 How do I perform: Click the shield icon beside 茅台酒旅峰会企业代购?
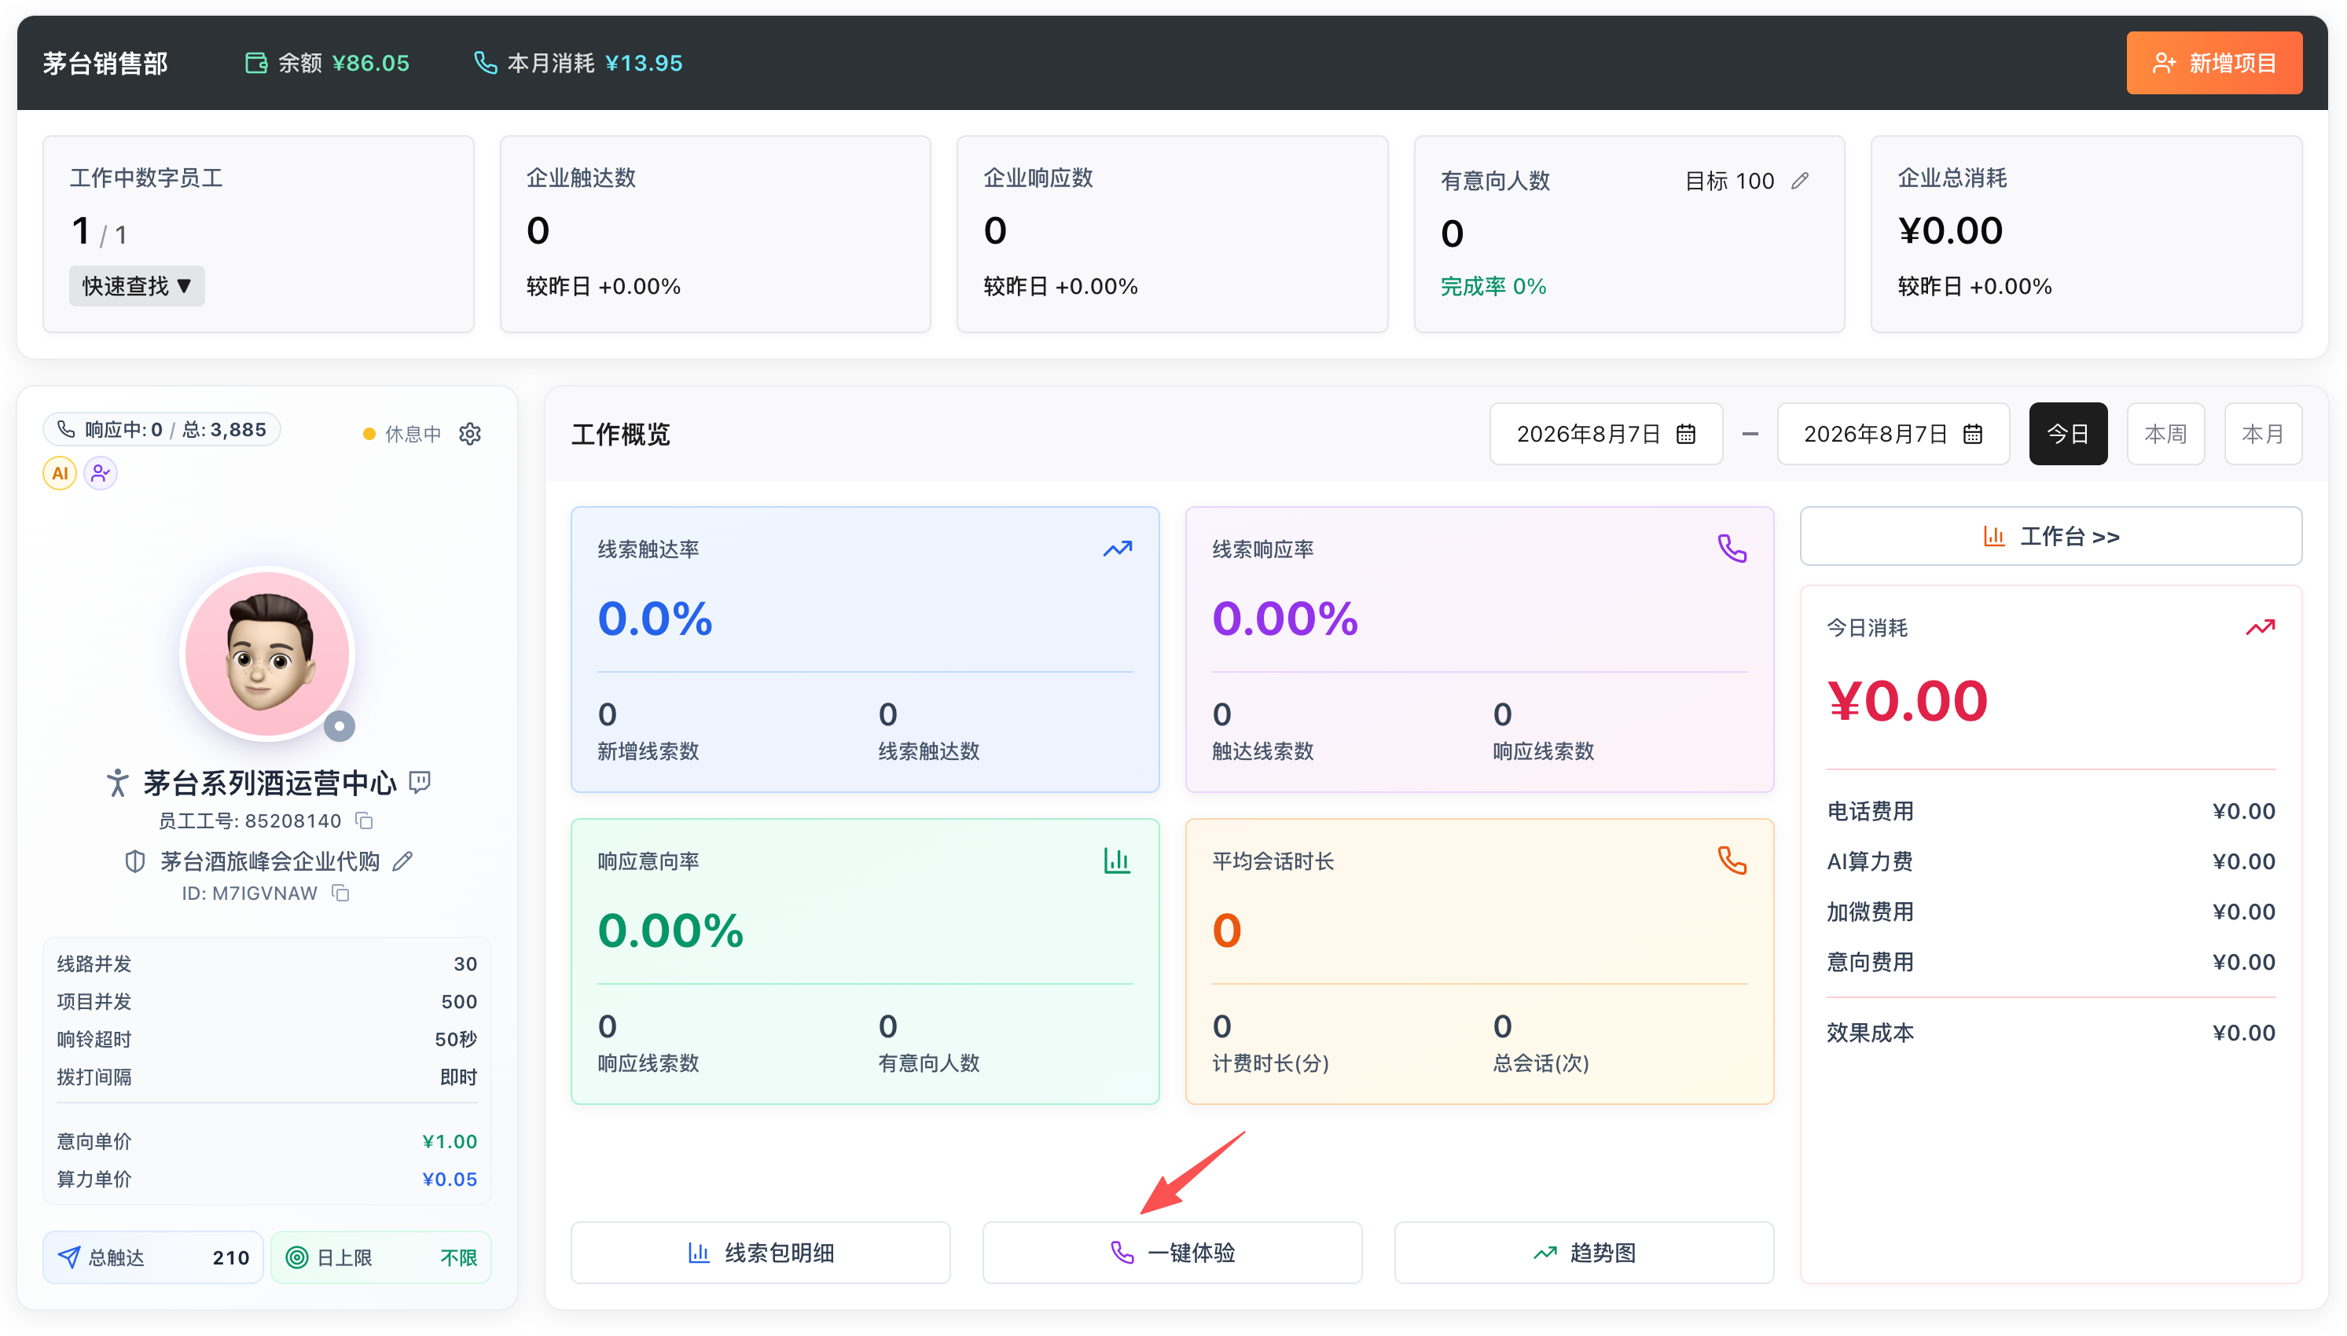pos(135,861)
